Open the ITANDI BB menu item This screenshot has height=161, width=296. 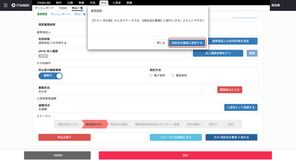pyautogui.click(x=44, y=3)
